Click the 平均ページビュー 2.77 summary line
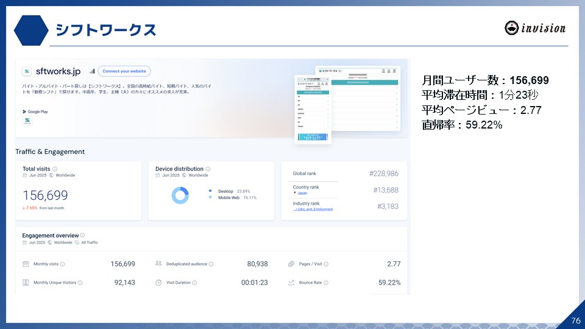The image size is (585, 329). click(481, 110)
